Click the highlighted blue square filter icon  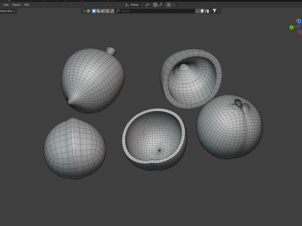click(x=94, y=11)
